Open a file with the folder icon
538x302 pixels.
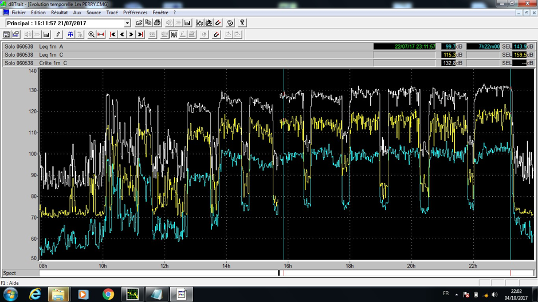tap(139, 23)
